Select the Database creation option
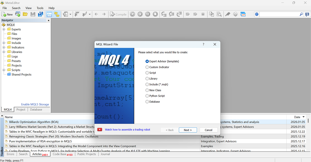 coord(147,101)
